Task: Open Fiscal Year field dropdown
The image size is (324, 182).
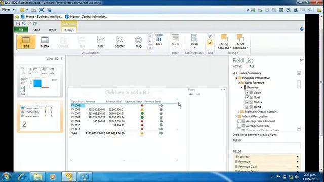Action: tap(297, 157)
